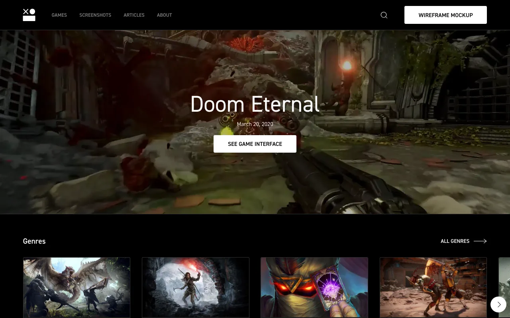Open the glowing card game genre thumbnail
The height and width of the screenshot is (318, 510).
(x=314, y=287)
